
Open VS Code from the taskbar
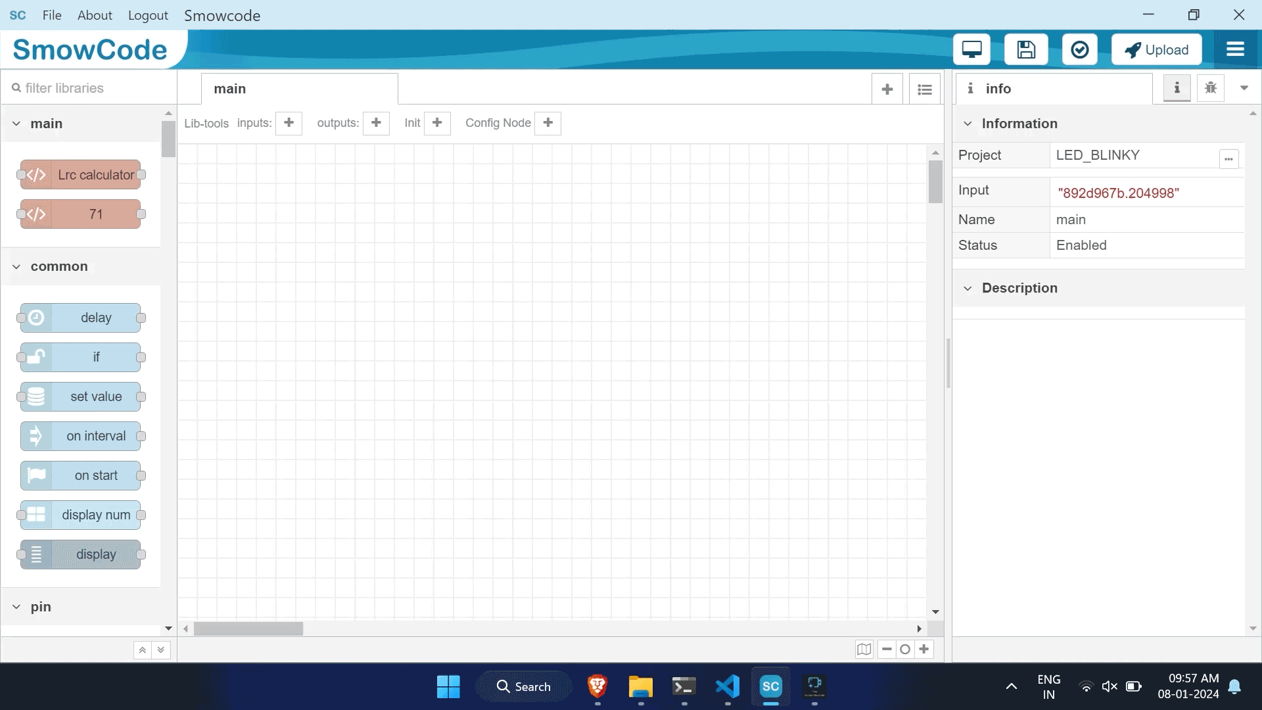click(727, 687)
